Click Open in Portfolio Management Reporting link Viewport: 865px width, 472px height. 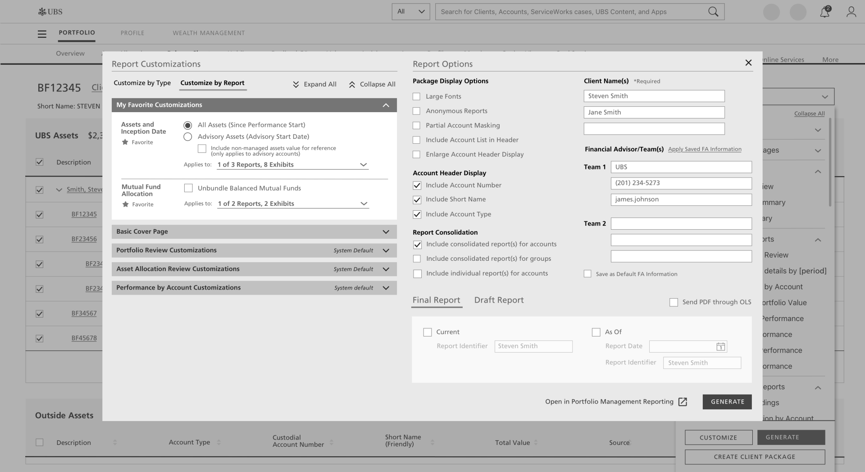(609, 402)
